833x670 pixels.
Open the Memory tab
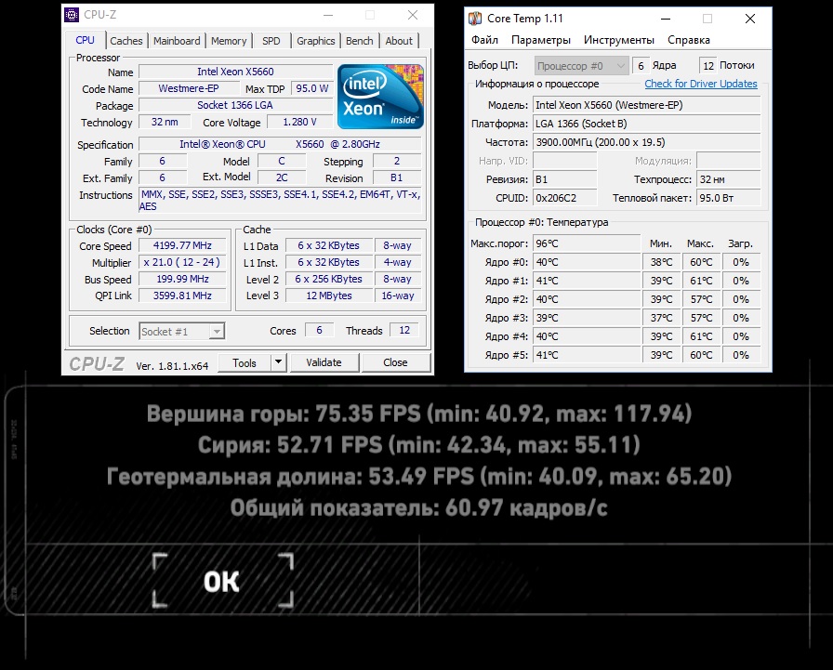click(x=229, y=41)
